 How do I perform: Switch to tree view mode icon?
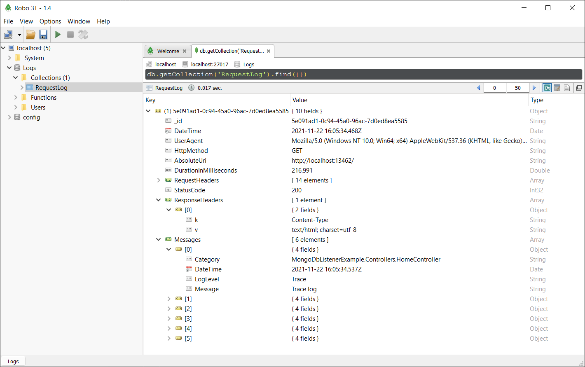click(547, 88)
